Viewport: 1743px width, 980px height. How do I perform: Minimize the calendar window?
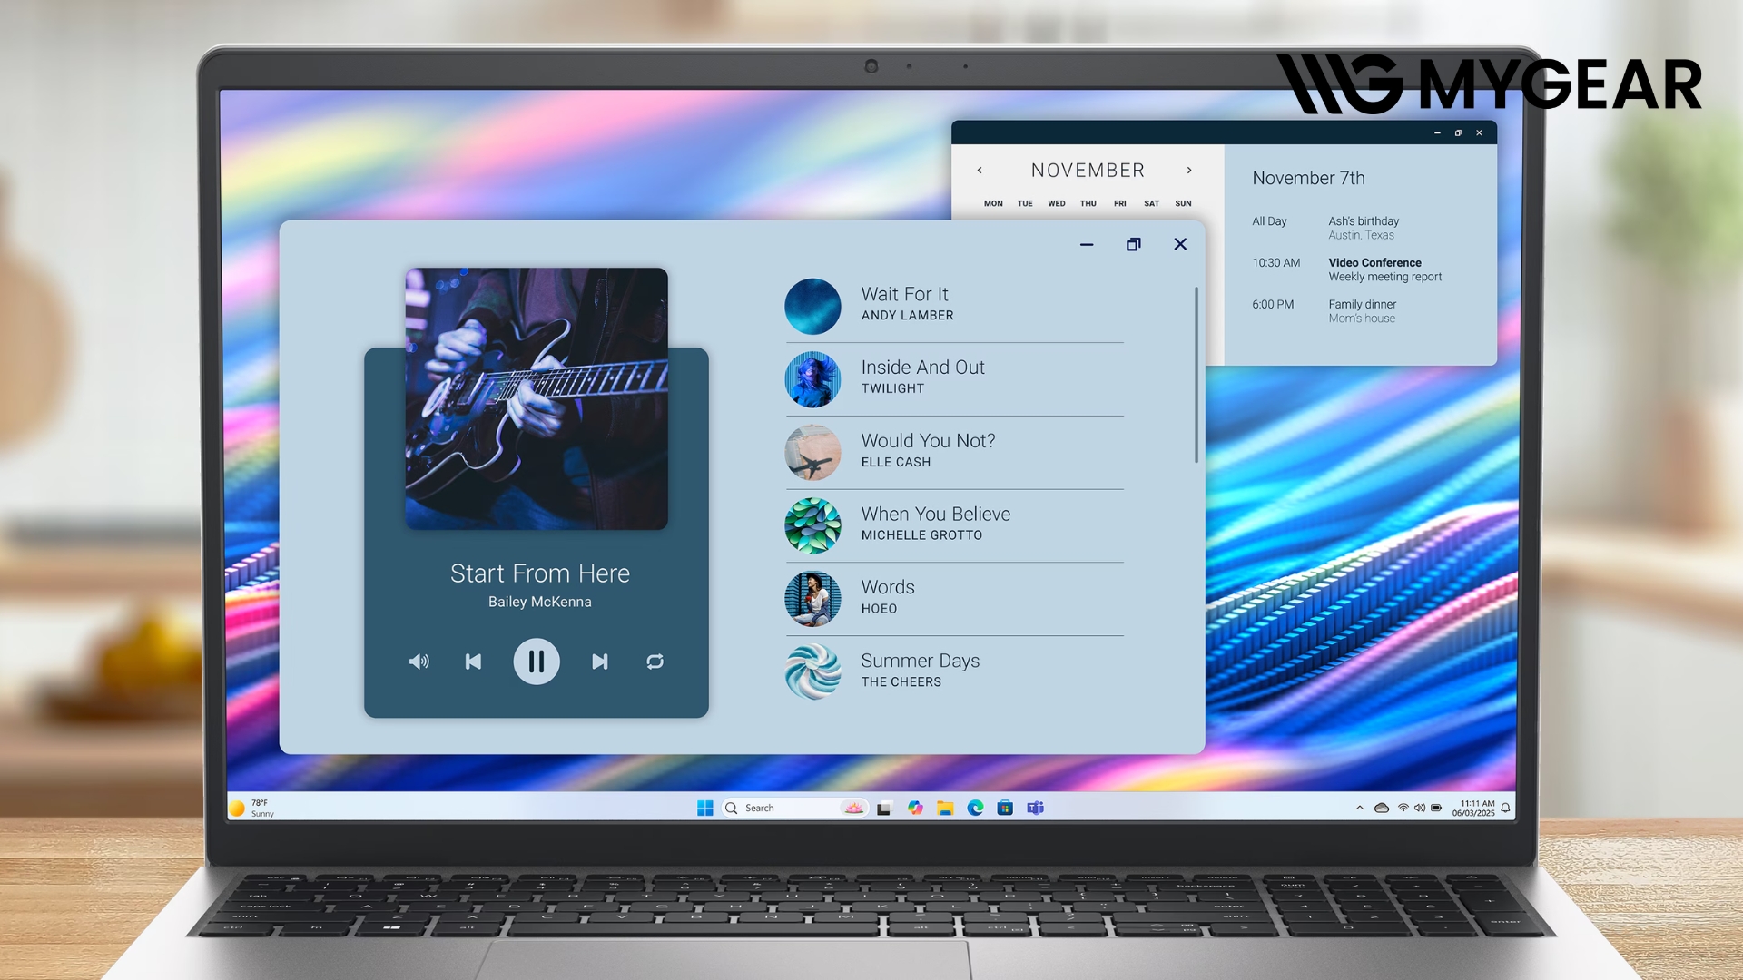click(x=1437, y=133)
